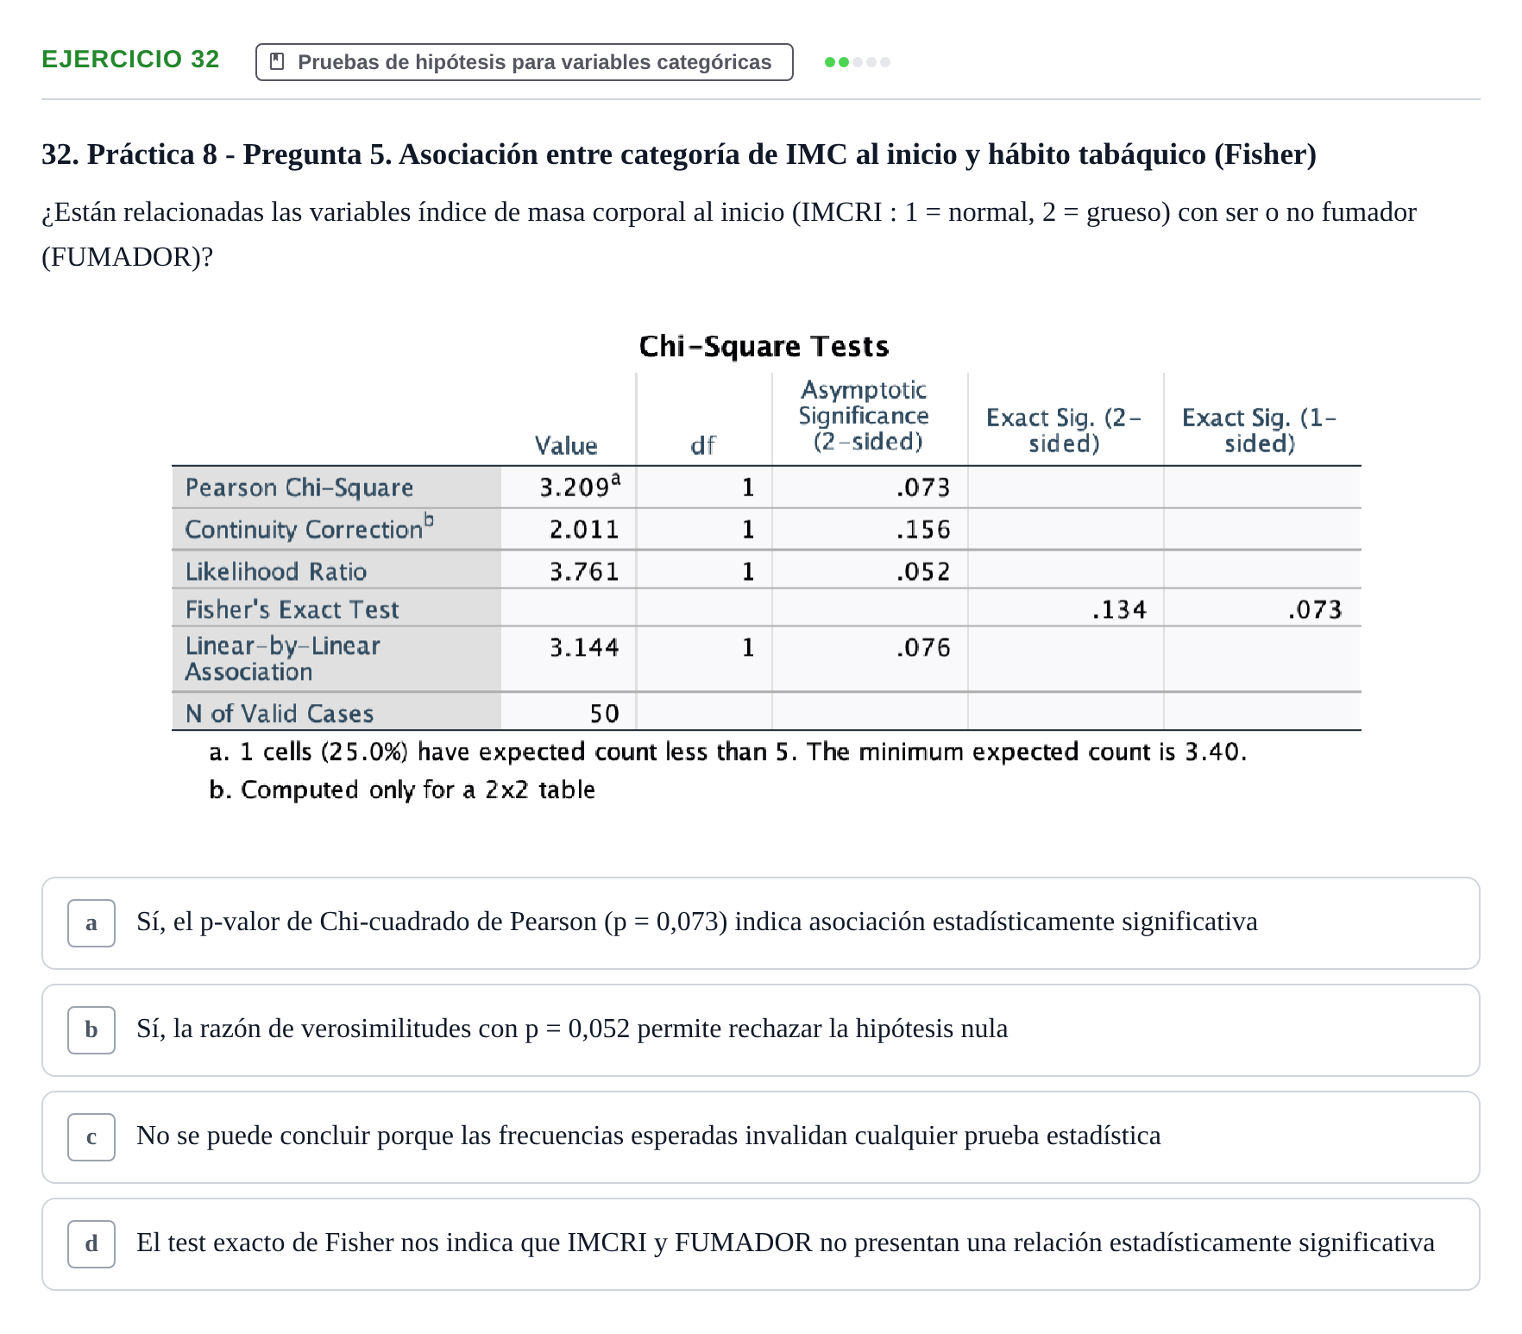
Task: Click the Value column header
Action: (566, 445)
